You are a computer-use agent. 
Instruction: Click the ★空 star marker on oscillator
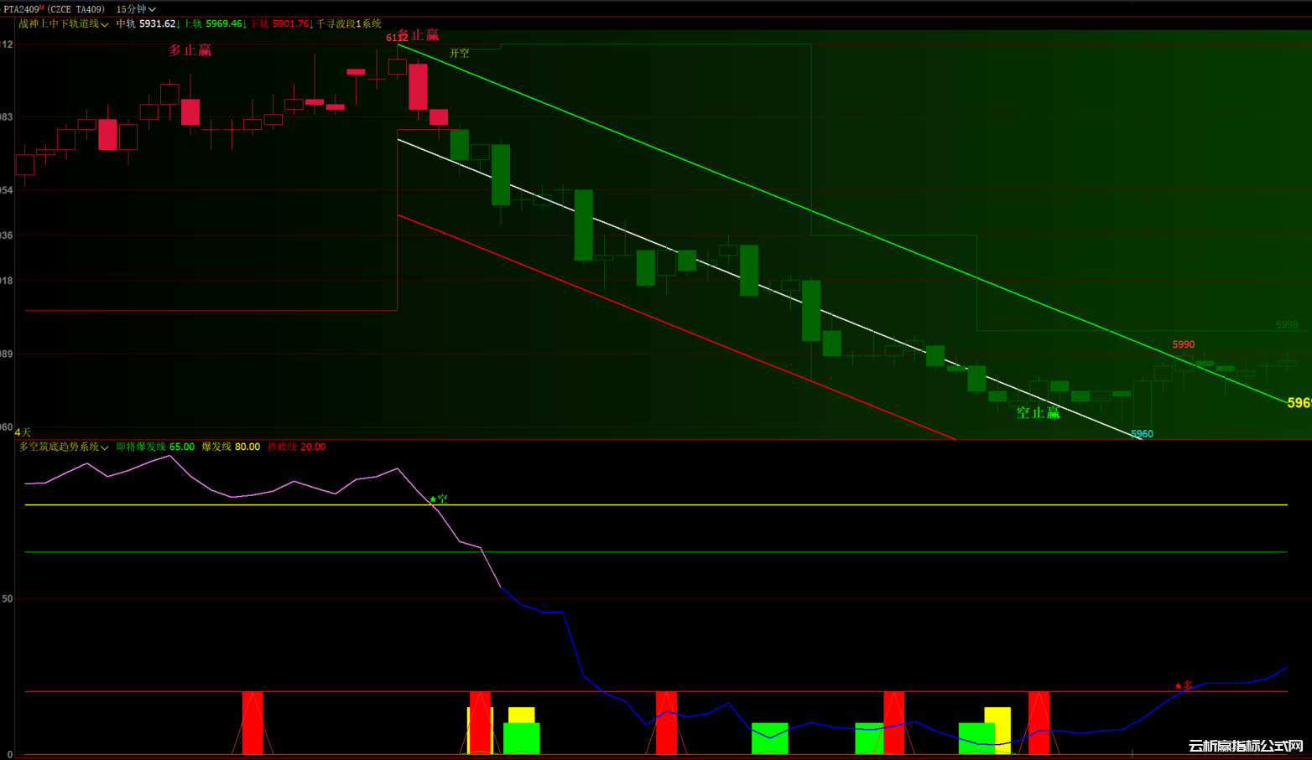439,499
